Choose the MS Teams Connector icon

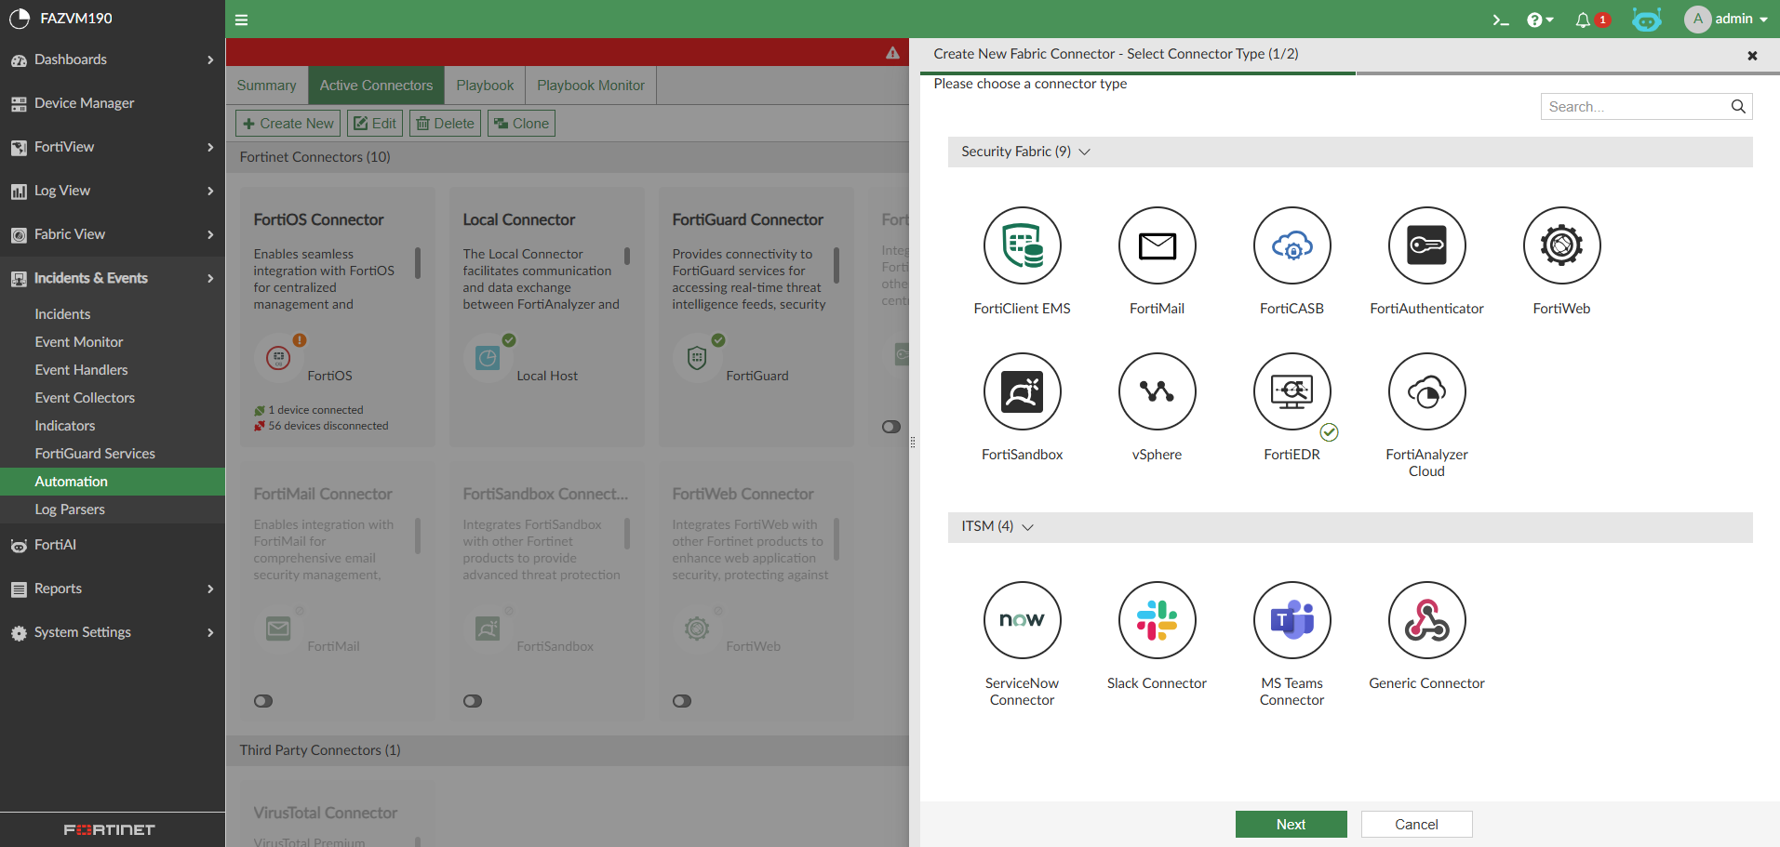click(x=1292, y=620)
